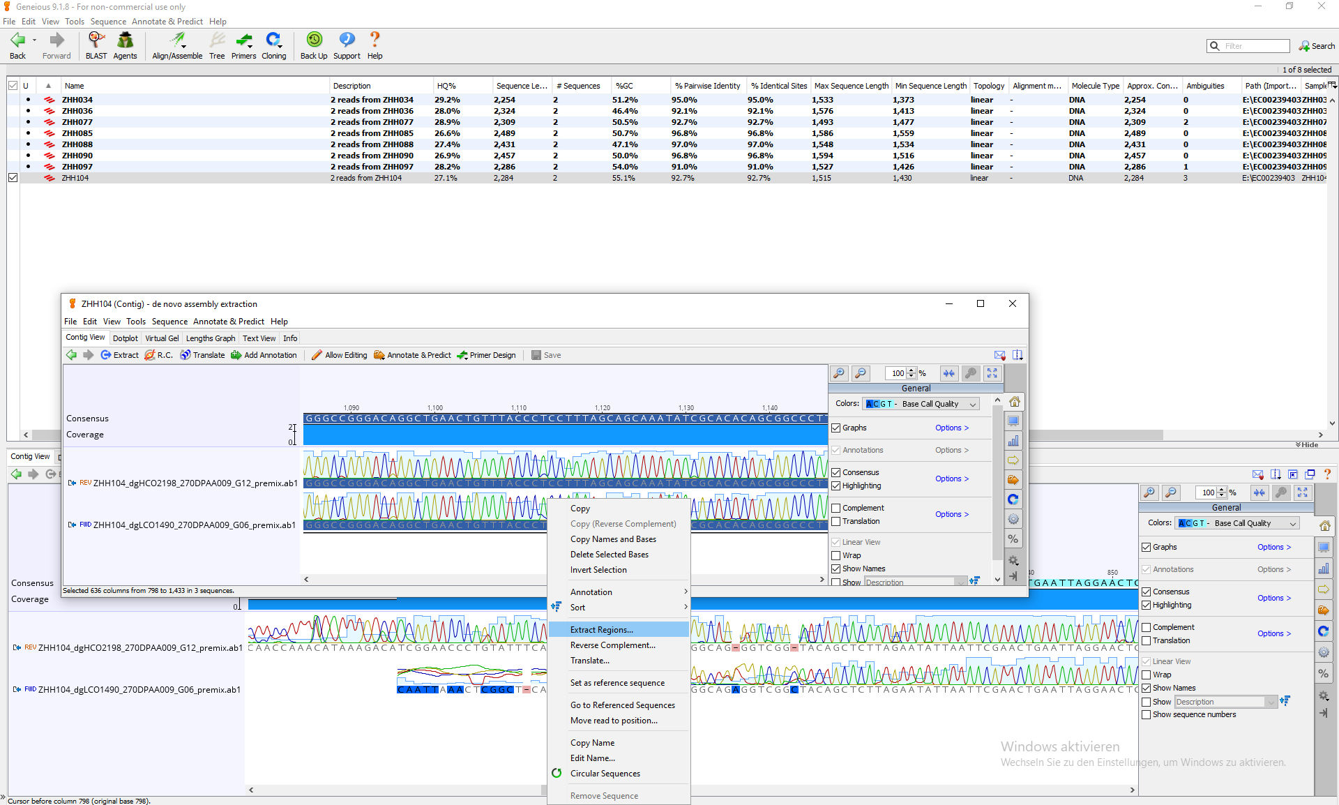The image size is (1339, 805).
Task: Click Save button in contig window
Action: tap(546, 355)
